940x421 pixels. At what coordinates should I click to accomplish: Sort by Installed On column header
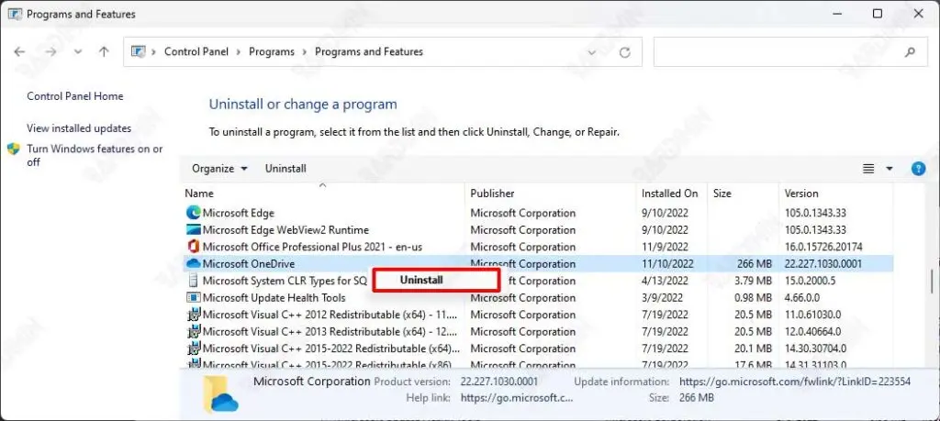click(669, 194)
